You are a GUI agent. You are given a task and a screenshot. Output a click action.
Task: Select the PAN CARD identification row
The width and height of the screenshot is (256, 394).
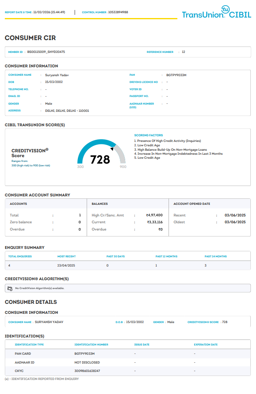click(128, 354)
